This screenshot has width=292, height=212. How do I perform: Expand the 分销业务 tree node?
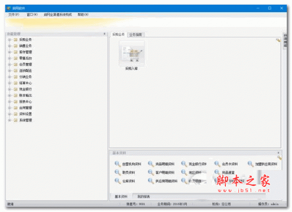pos(9,77)
